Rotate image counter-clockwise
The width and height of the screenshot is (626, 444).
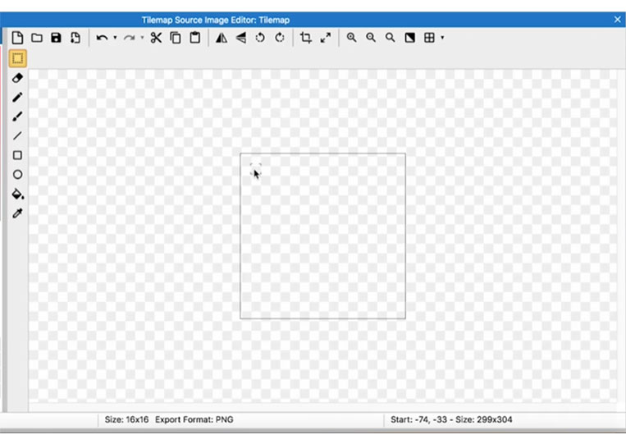tap(260, 38)
